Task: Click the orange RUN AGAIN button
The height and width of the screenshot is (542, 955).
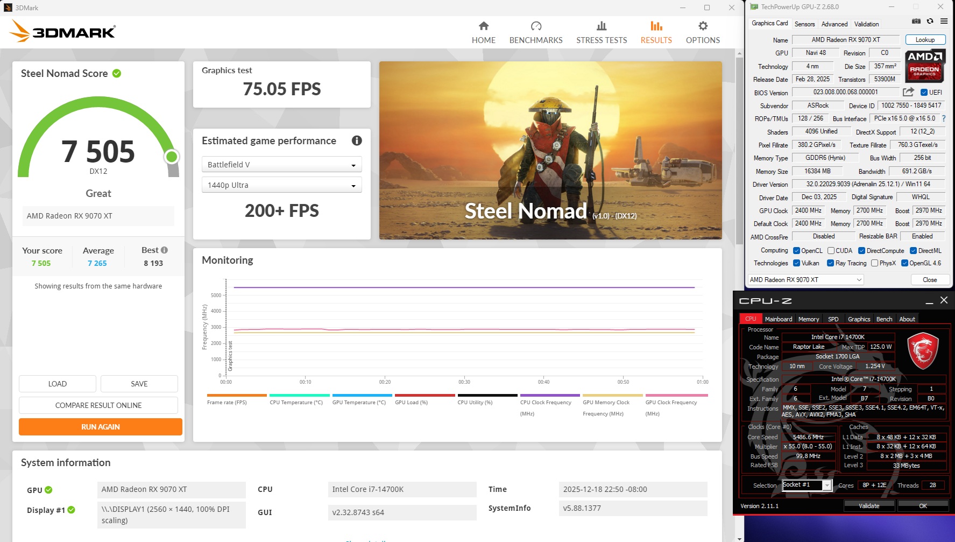Action: point(101,427)
